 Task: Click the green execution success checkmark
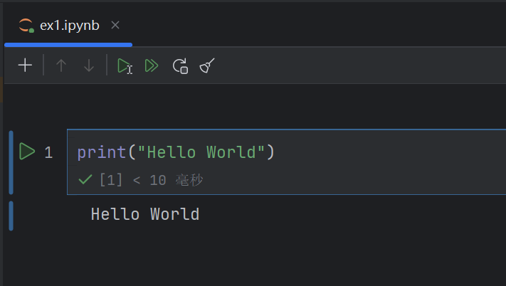(85, 181)
